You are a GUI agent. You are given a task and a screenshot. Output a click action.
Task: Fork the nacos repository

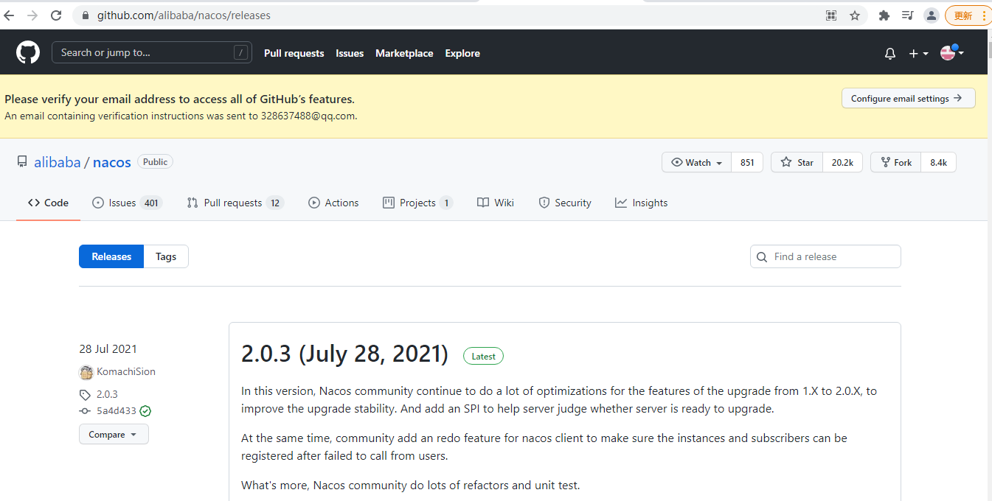(x=895, y=162)
